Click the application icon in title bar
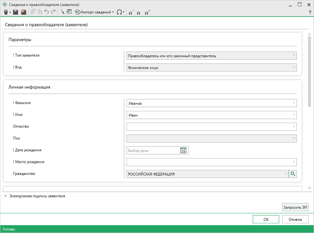Viewport: 314px width, 233px height. click(5, 5)
